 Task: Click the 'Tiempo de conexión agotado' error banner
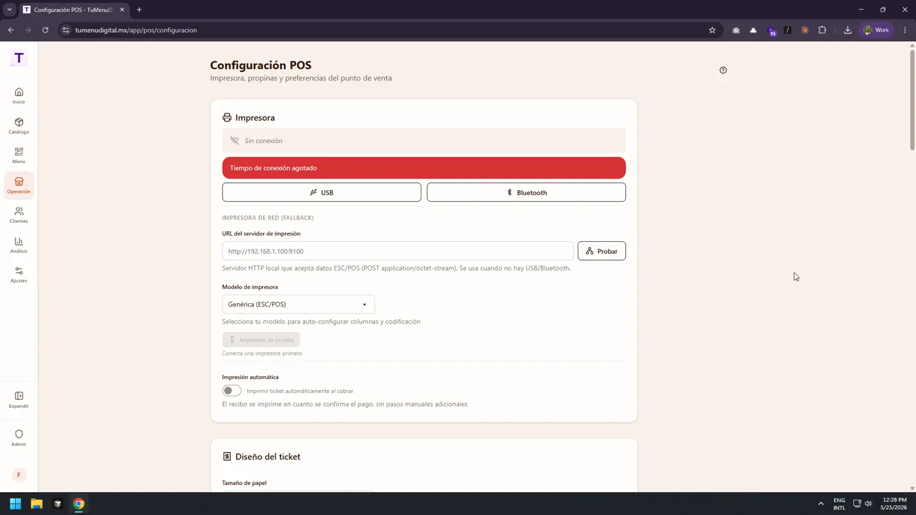click(x=424, y=168)
